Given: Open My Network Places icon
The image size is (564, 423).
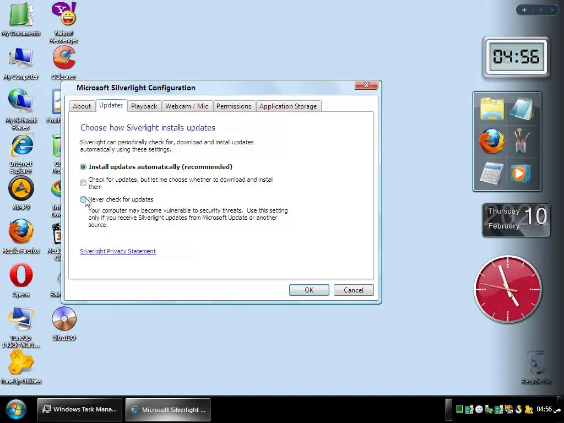Looking at the screenshot, I should tap(21, 110).
